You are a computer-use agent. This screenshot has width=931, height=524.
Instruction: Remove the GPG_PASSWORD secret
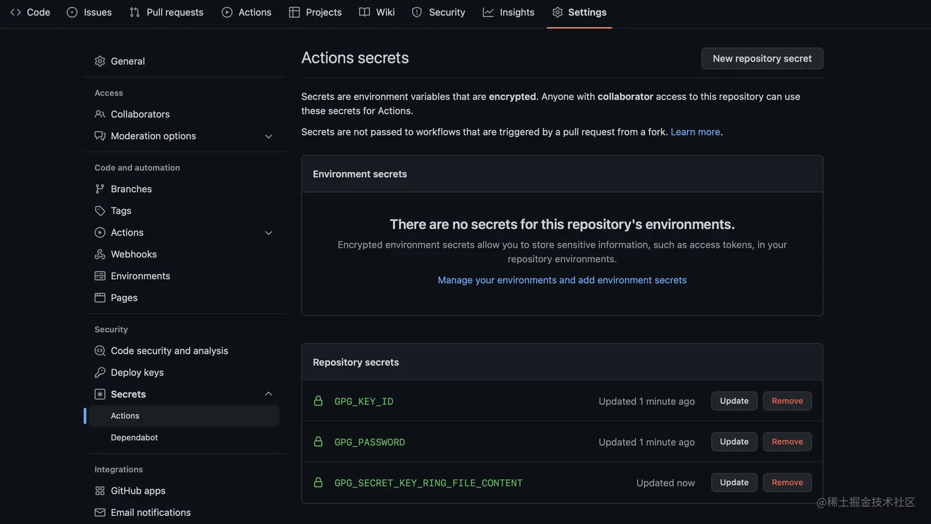click(x=787, y=442)
